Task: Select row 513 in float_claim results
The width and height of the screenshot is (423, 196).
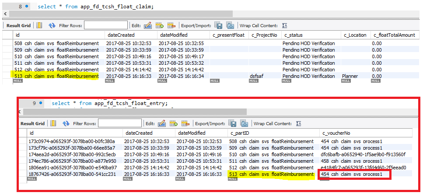Action: pos(56,76)
